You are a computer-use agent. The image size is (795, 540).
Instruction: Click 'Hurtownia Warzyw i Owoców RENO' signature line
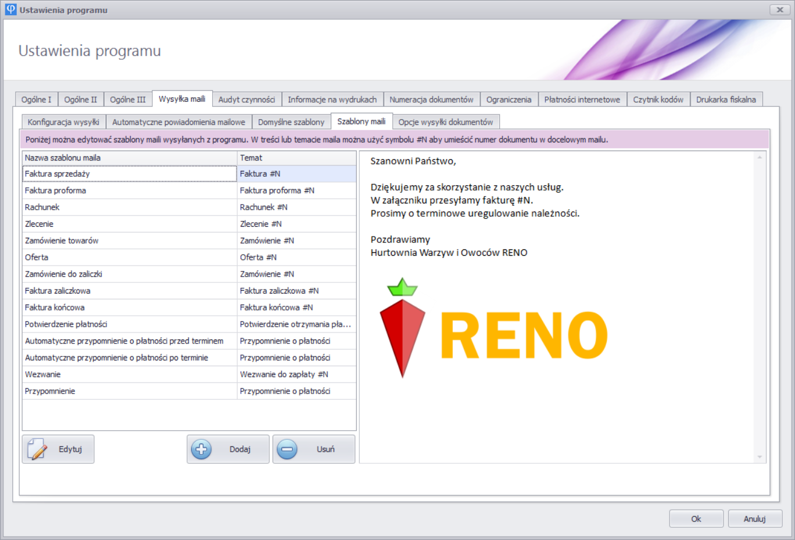pyautogui.click(x=449, y=253)
